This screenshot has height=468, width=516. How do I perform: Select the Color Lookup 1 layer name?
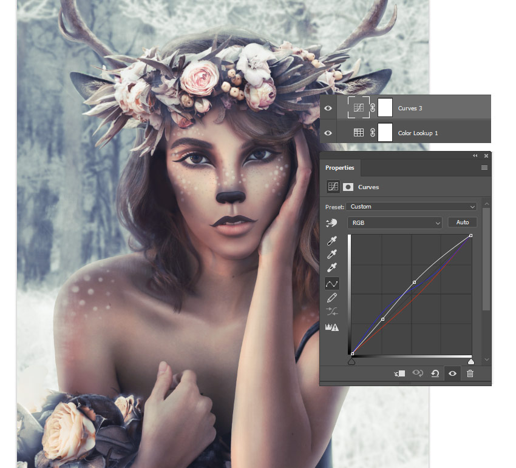click(x=418, y=133)
